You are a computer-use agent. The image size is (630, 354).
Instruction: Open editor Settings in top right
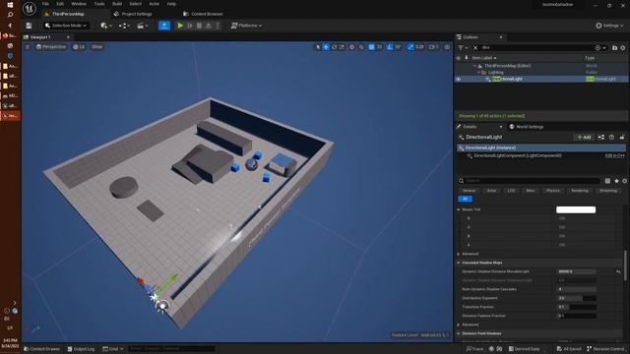(609, 26)
